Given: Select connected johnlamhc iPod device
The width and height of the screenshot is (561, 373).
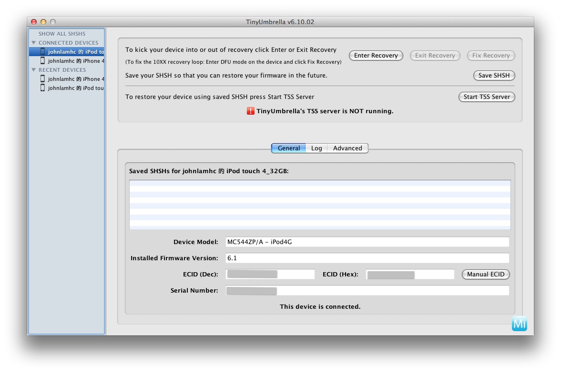Looking at the screenshot, I should tap(67, 52).
